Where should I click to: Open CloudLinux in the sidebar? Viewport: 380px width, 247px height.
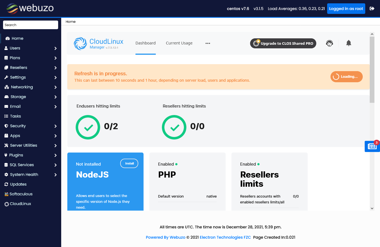click(20, 204)
